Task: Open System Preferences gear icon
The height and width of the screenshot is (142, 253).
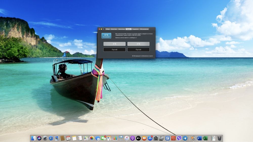Action: 156,138
